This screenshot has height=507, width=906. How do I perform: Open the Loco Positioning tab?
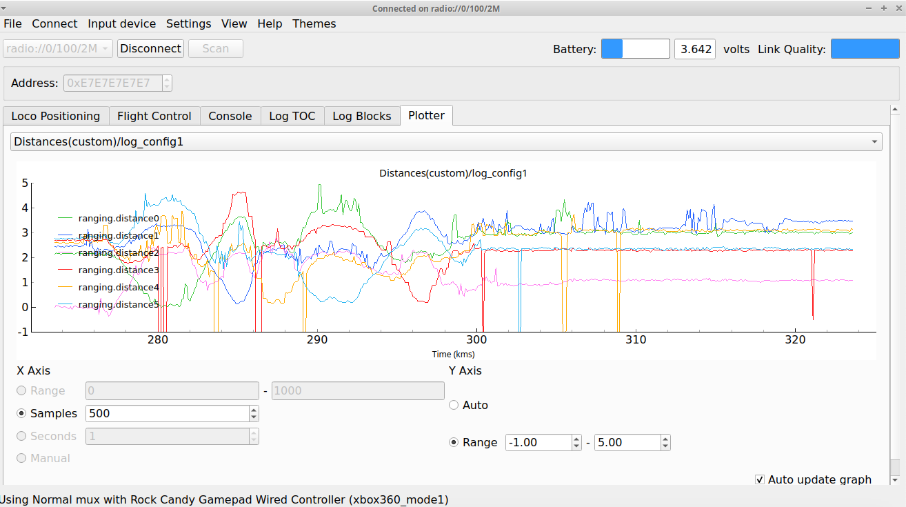tap(56, 116)
